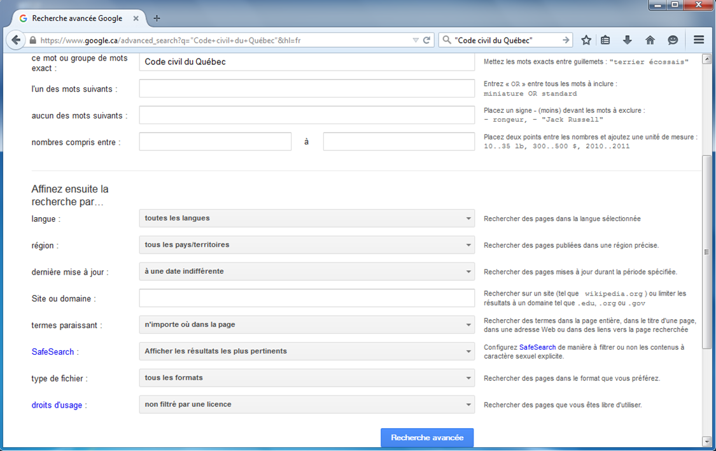Image resolution: width=716 pixels, height=451 pixels.
Task: Click the vertical scrollbar down arrow
Action: tap(706, 441)
